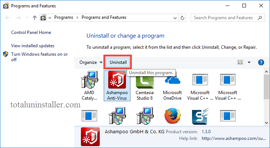Open the Organize menu
This screenshot has height=148, width=270.
tap(91, 62)
